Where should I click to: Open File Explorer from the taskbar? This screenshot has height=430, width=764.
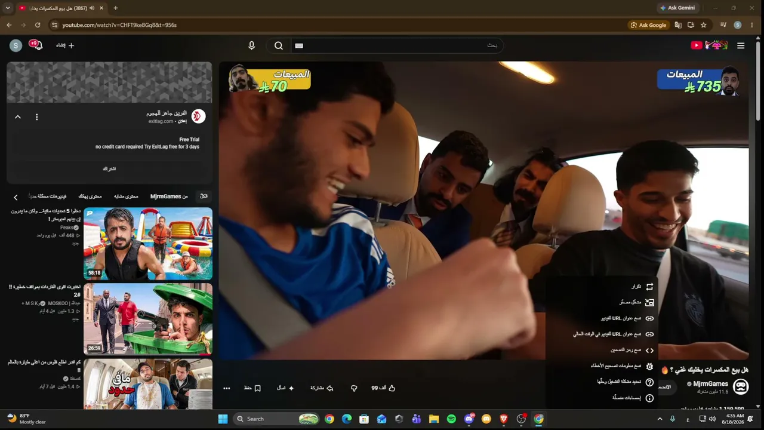pos(434,419)
